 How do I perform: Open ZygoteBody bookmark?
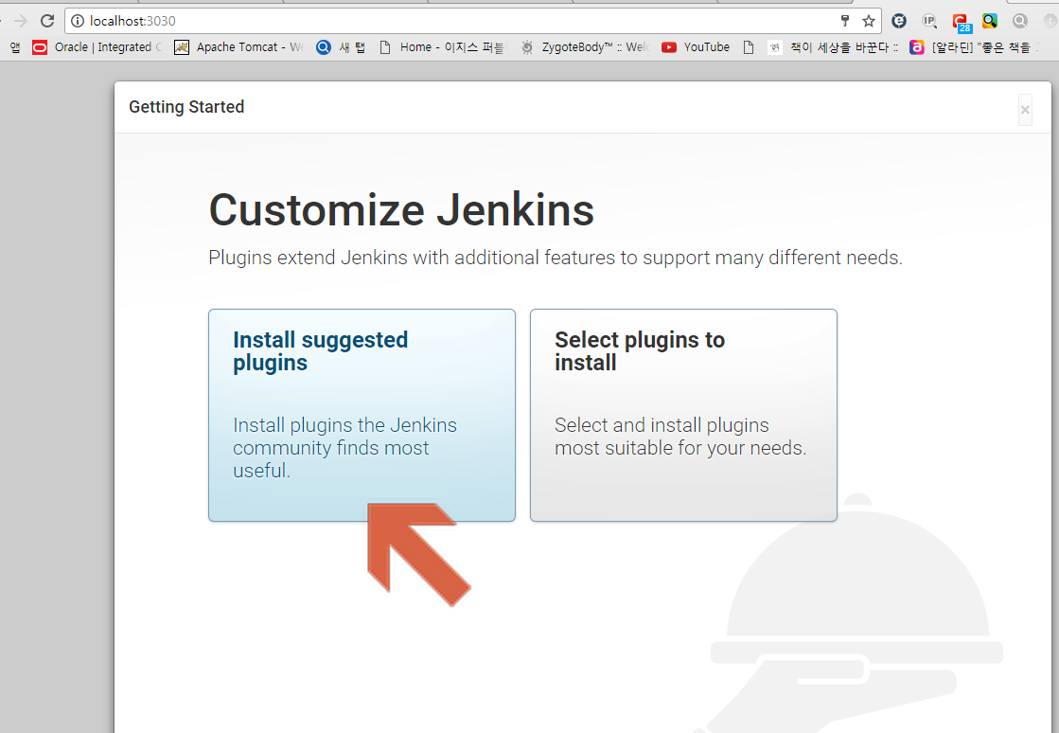tap(585, 47)
